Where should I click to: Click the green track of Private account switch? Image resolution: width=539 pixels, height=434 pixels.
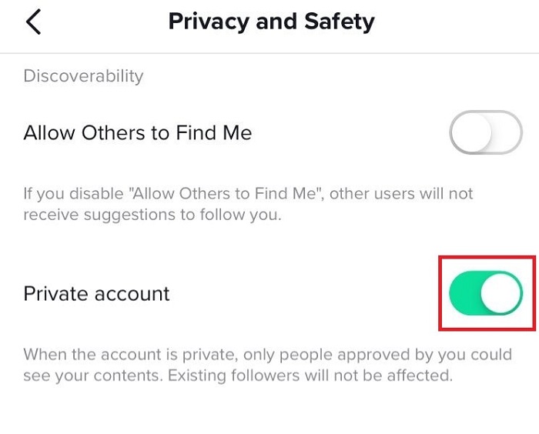[x=466, y=293]
